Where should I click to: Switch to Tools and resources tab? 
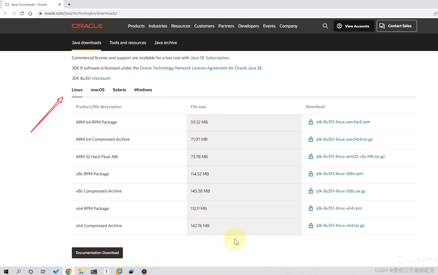128,43
